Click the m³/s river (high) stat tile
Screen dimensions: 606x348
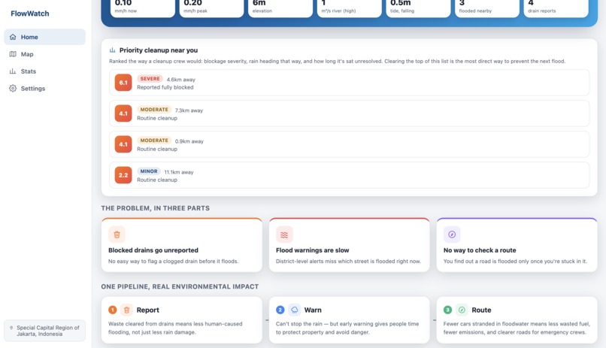349,8
